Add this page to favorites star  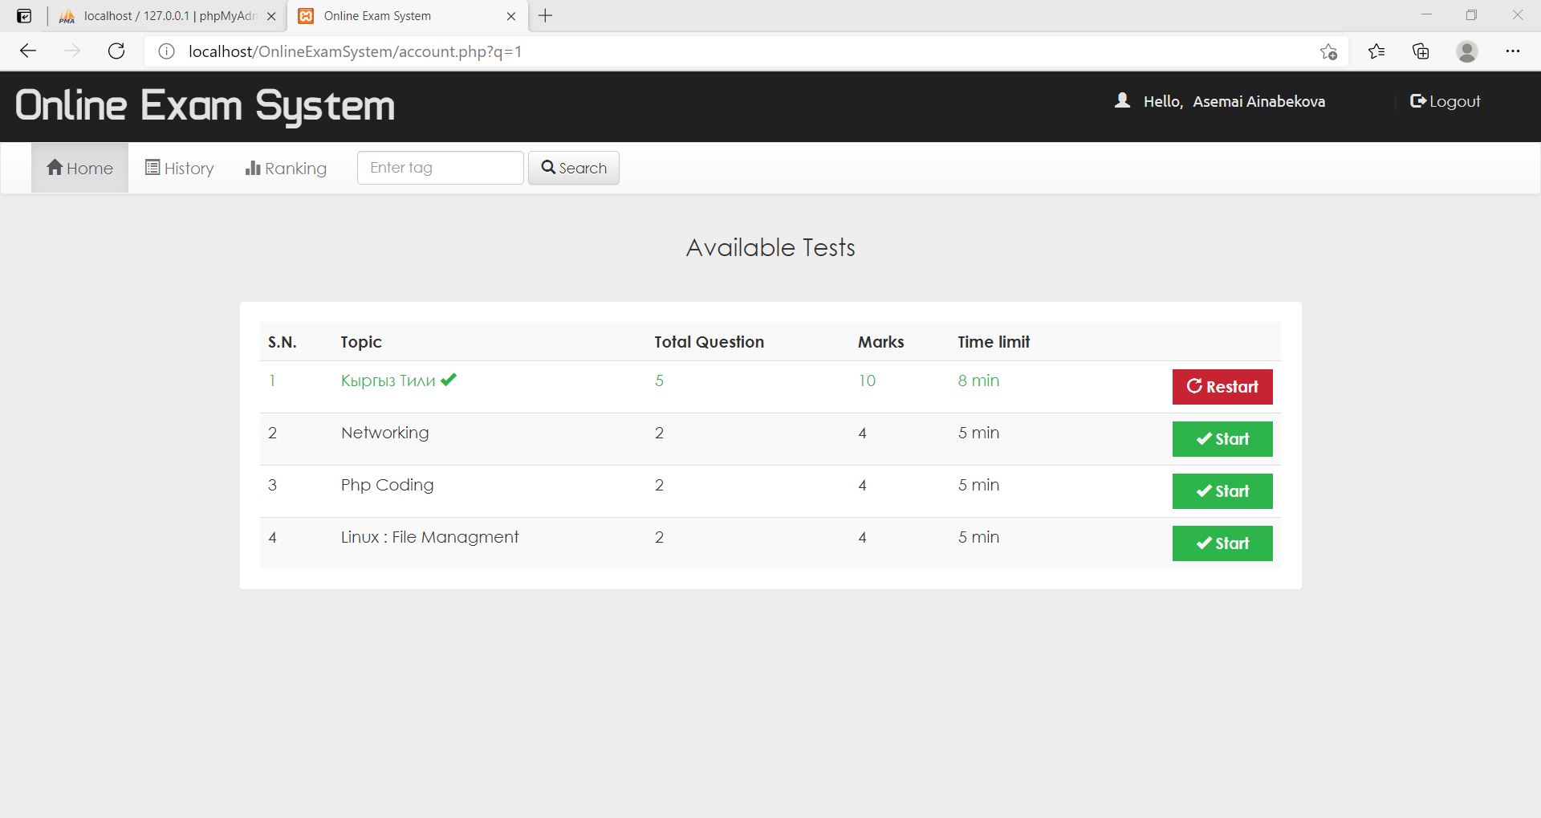click(x=1328, y=51)
